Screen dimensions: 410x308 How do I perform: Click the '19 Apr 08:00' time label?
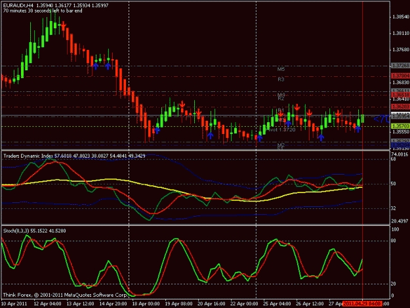(178, 304)
